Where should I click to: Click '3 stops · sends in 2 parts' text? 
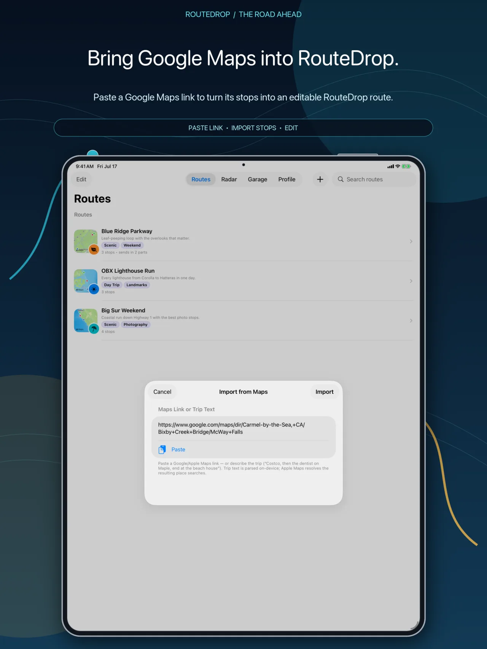click(x=124, y=252)
